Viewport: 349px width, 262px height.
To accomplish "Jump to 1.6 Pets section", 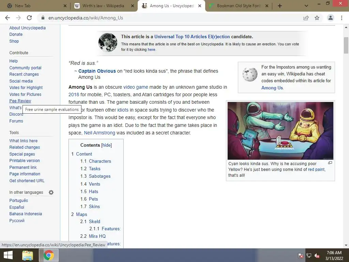I will [93, 199].
